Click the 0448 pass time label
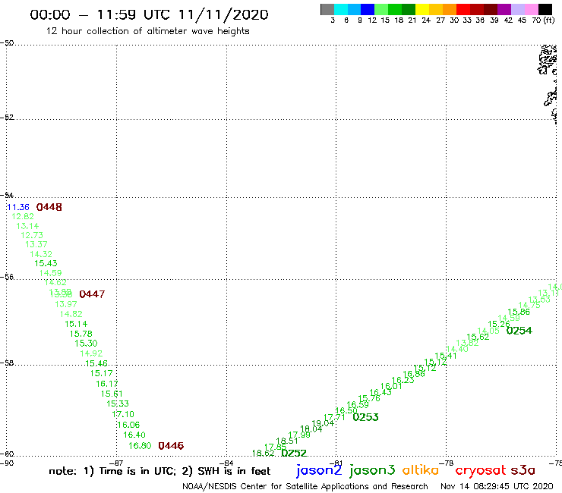Image resolution: width=562 pixels, height=493 pixels. point(49,207)
